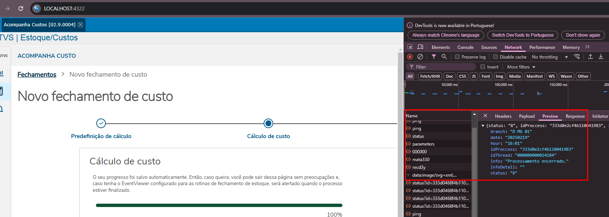Image resolution: width=609 pixels, height=217 pixels.
Task: Close the request details pane
Action: click(485, 116)
